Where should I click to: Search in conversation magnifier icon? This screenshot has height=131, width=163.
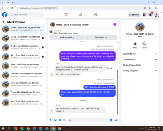click(x=144, y=44)
